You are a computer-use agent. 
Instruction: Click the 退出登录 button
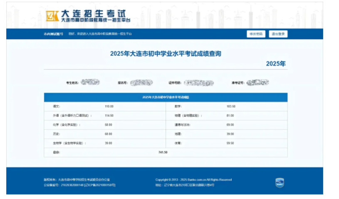(x=278, y=34)
